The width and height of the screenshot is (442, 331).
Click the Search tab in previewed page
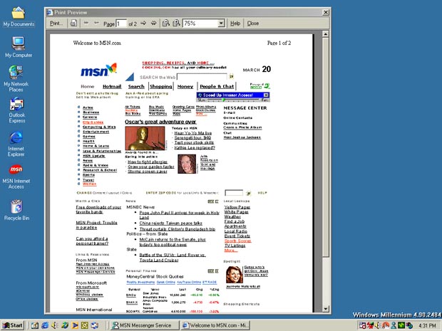tap(136, 86)
